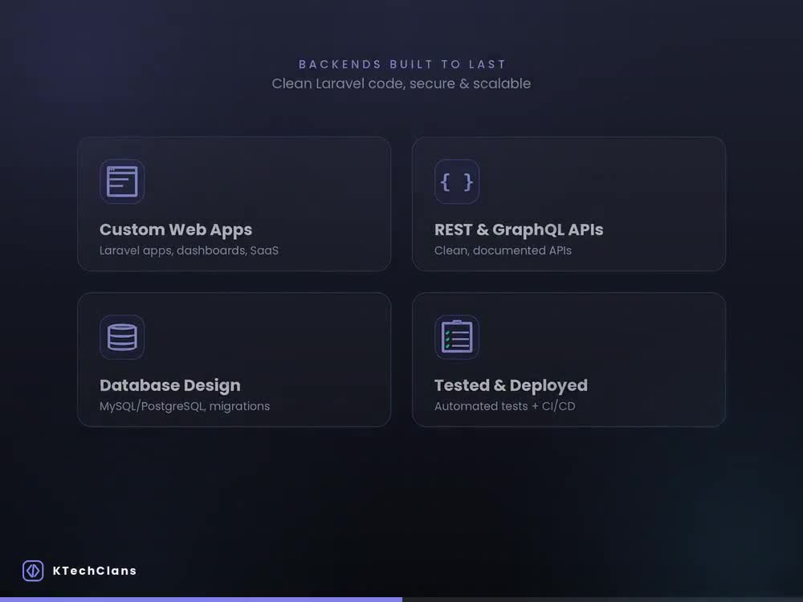Select the Custom Web Apps heading
Screen dimensions: 803x602
(x=176, y=230)
